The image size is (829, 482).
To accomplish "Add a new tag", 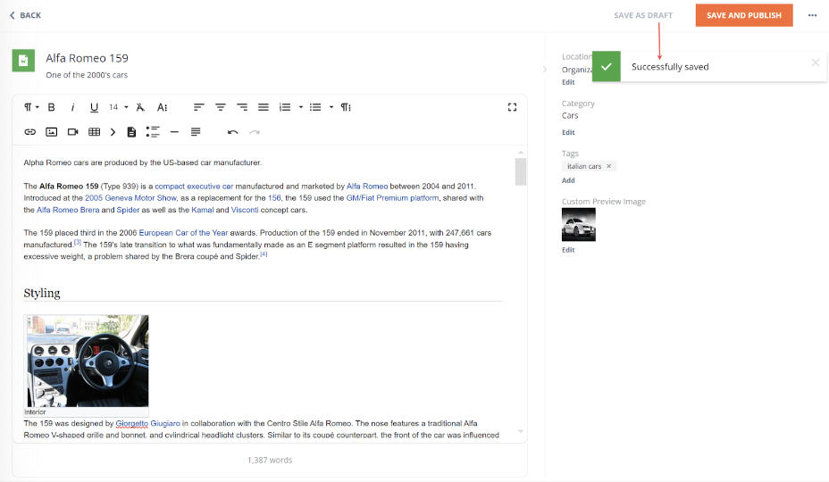I will click(x=568, y=180).
